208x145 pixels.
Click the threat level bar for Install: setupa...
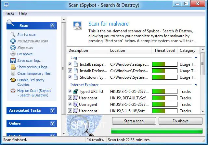(165, 64)
